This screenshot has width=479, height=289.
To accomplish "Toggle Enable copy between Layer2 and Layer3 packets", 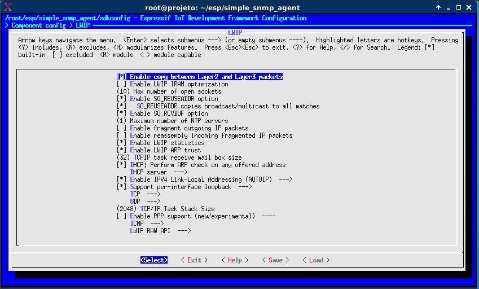I will tap(200, 77).
